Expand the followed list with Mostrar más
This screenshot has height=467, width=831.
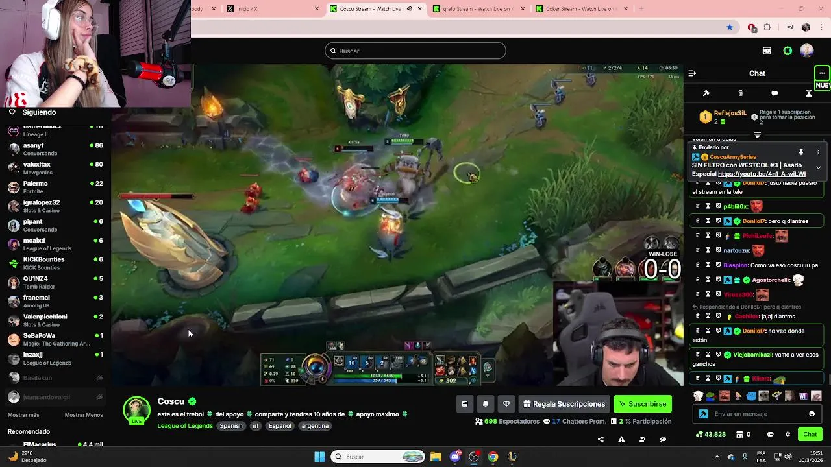coord(23,415)
